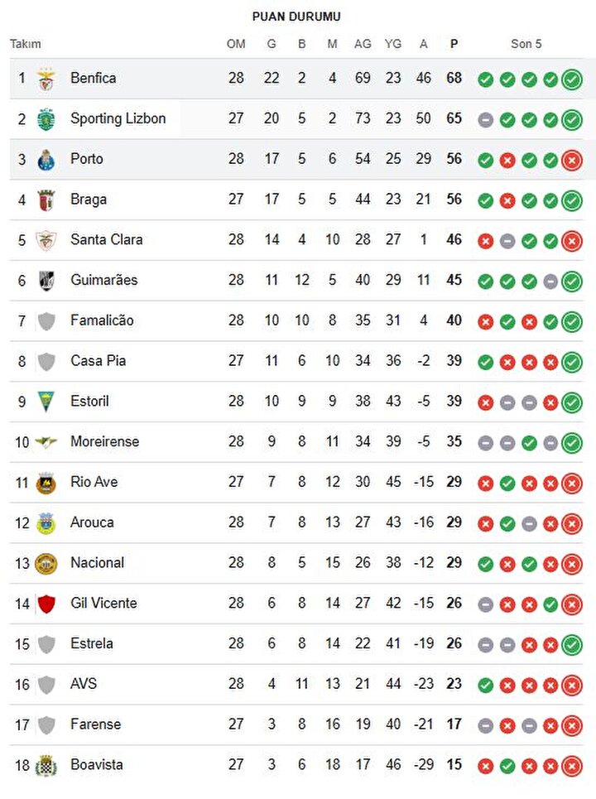Click the Takım column header
596x799 pixels.
click(26, 45)
